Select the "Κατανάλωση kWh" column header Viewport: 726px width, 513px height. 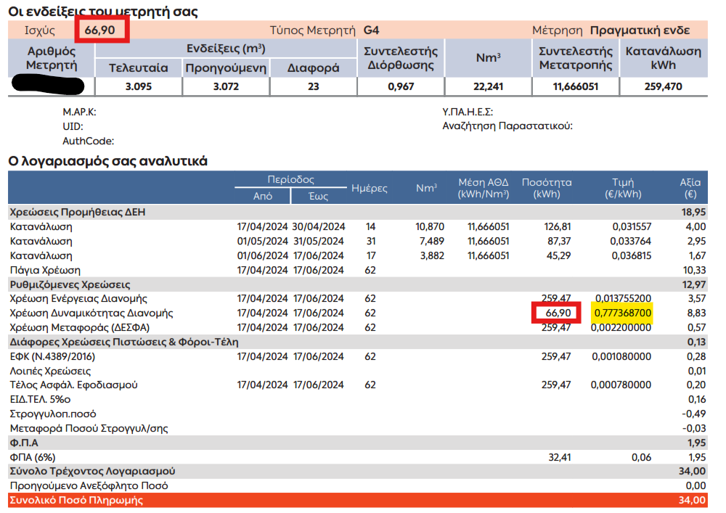[664, 58]
